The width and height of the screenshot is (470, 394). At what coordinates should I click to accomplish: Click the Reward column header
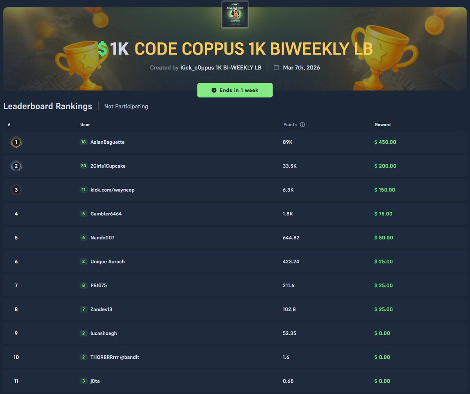click(x=383, y=125)
